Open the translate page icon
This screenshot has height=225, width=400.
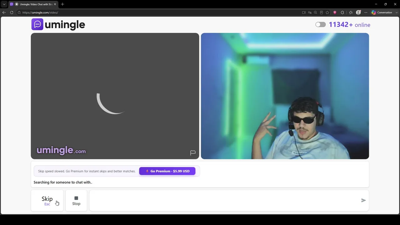tap(310, 12)
